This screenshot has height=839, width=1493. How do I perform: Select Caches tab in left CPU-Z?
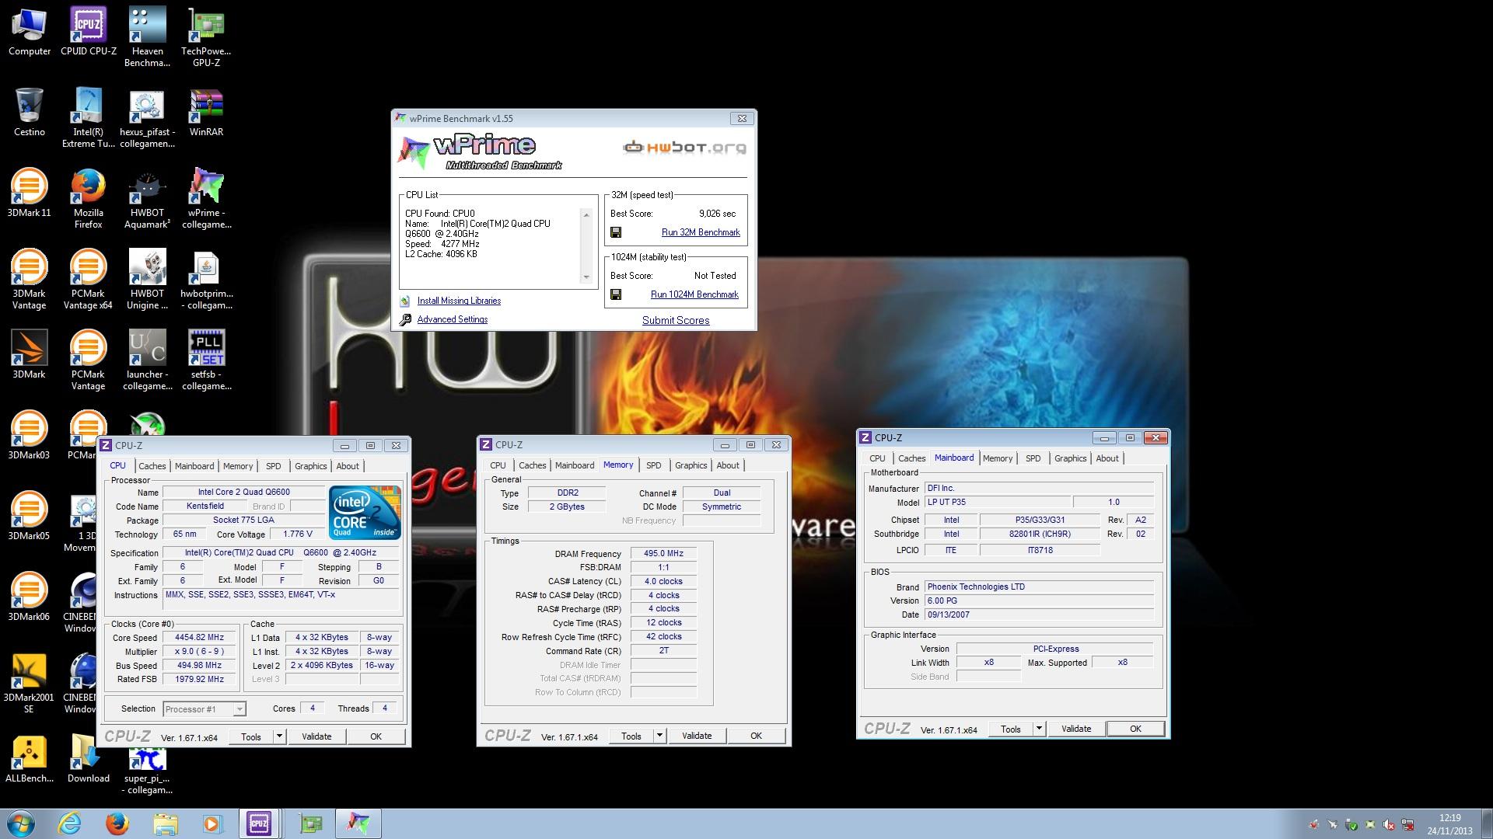[x=152, y=466]
